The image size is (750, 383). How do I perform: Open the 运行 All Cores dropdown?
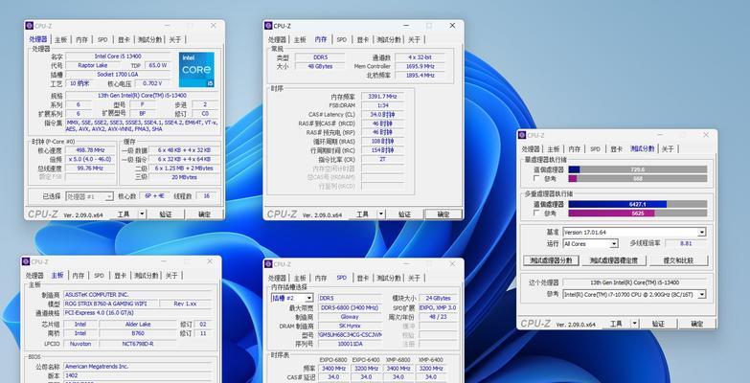(614, 244)
